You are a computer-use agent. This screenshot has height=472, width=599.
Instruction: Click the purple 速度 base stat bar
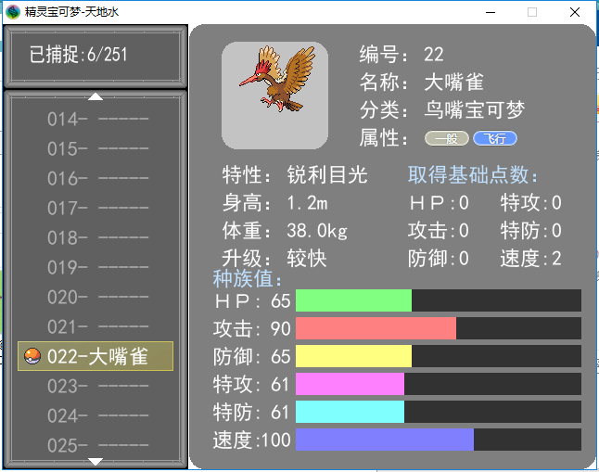click(385, 440)
